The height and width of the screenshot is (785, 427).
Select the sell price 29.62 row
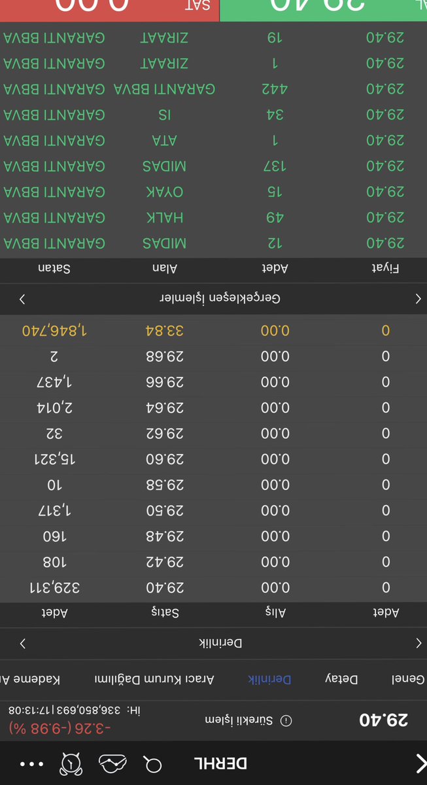click(x=213, y=433)
